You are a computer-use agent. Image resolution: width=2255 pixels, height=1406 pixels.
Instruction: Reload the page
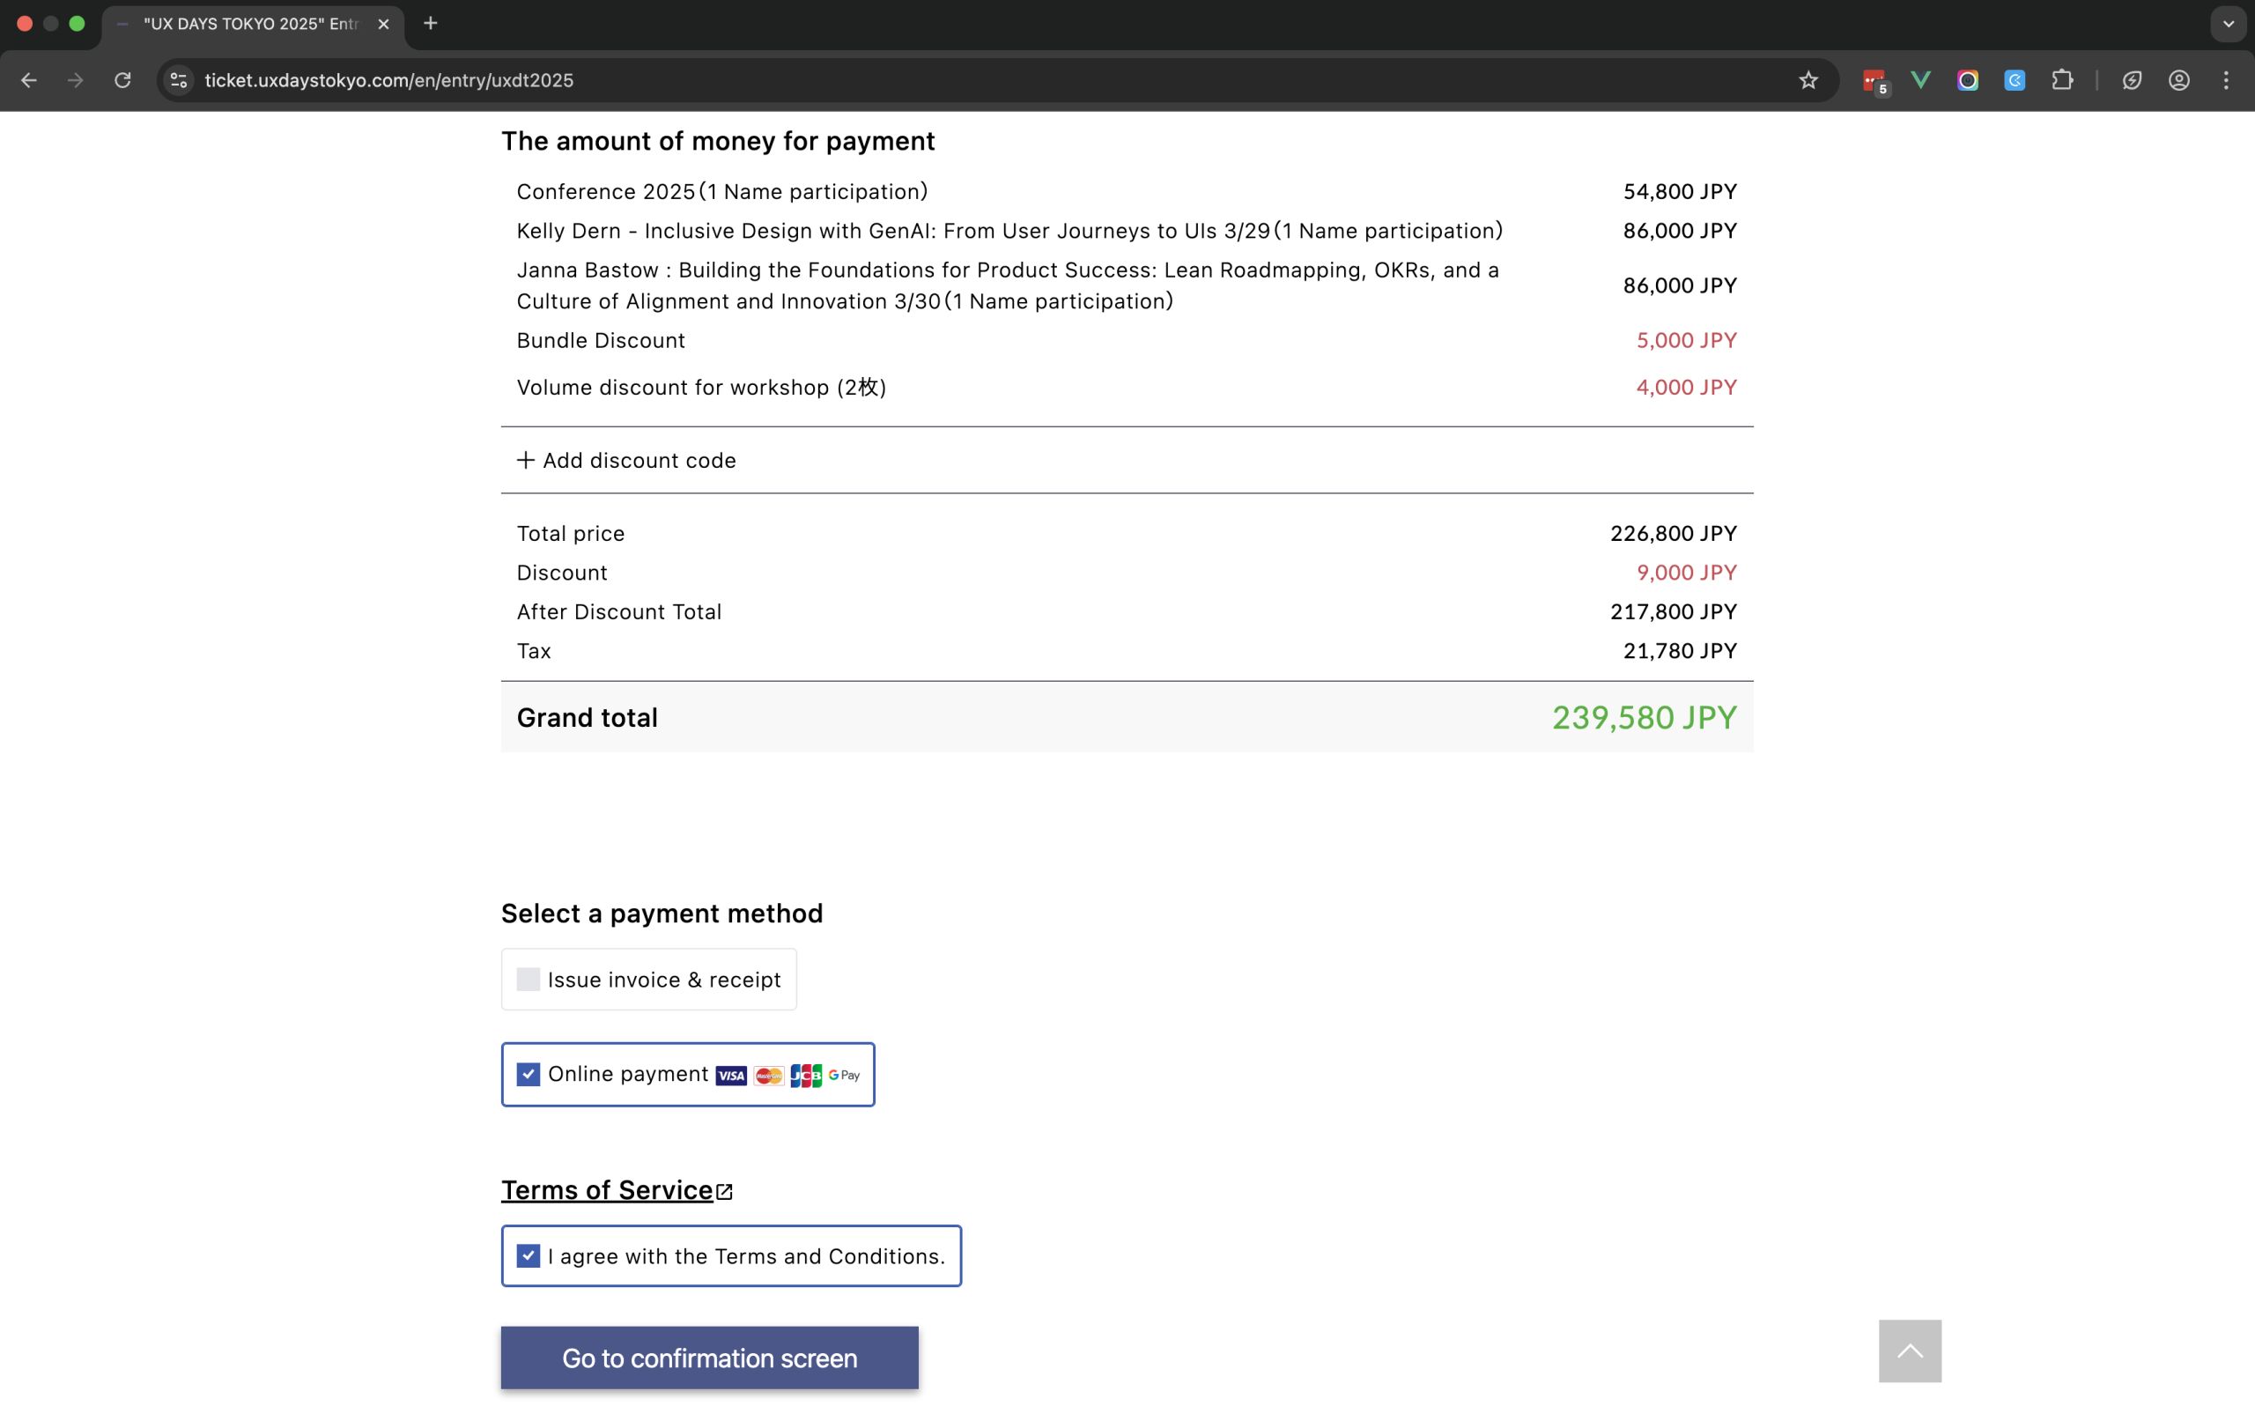coord(122,80)
